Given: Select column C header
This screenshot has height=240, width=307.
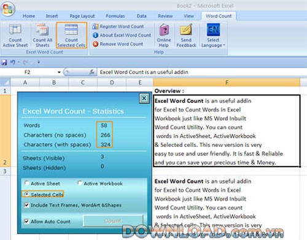Looking at the screenshot, I should click(83, 83).
